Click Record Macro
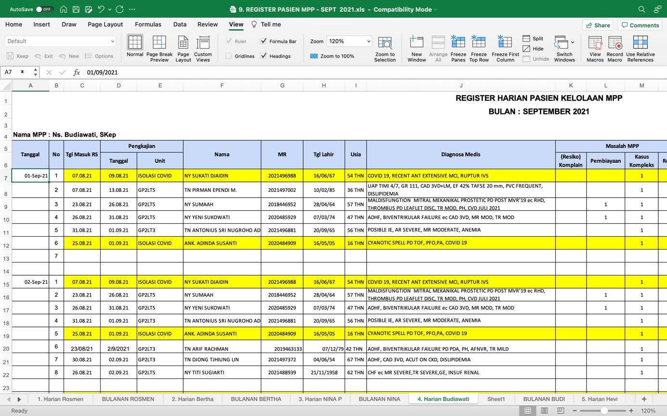This screenshot has width=667, height=416. point(615,49)
